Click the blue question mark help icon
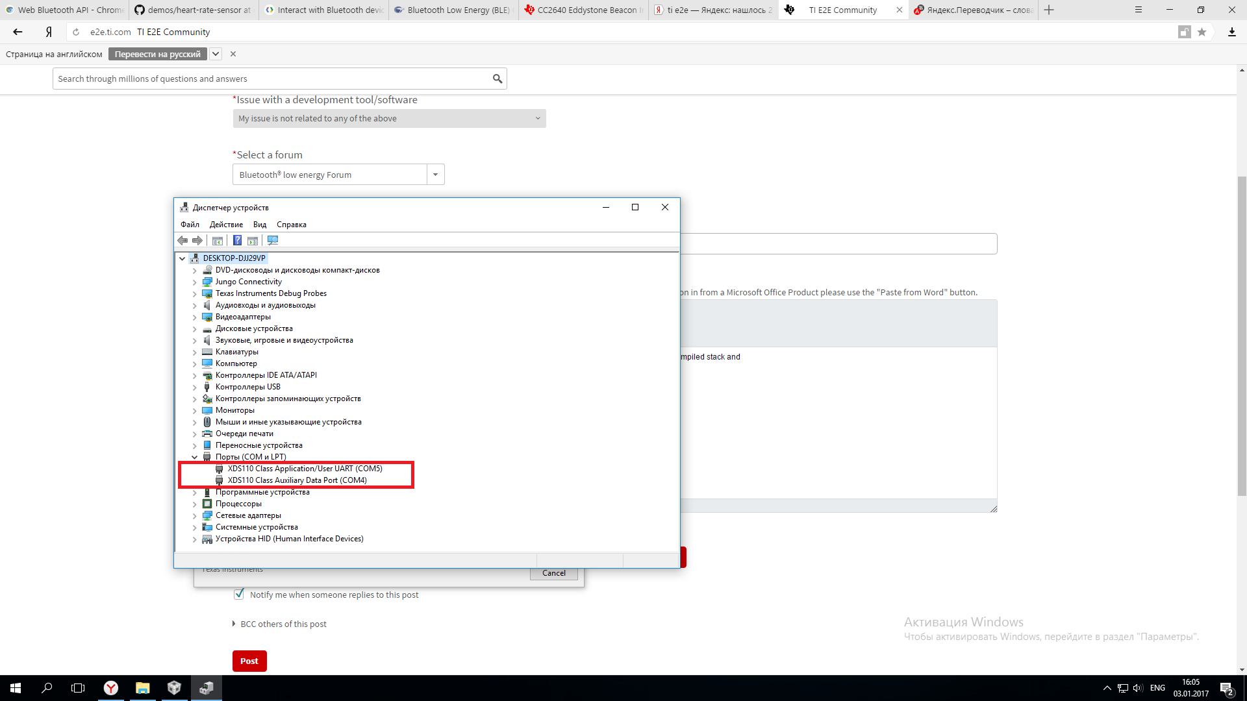 click(x=237, y=241)
